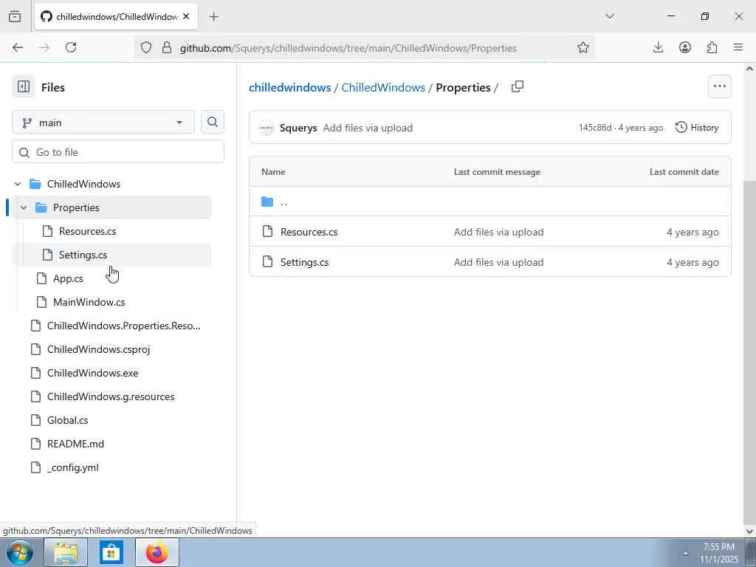The height and width of the screenshot is (567, 756).
Task: Go to ChilledWindows breadcrumb folder link
Action: (x=383, y=87)
